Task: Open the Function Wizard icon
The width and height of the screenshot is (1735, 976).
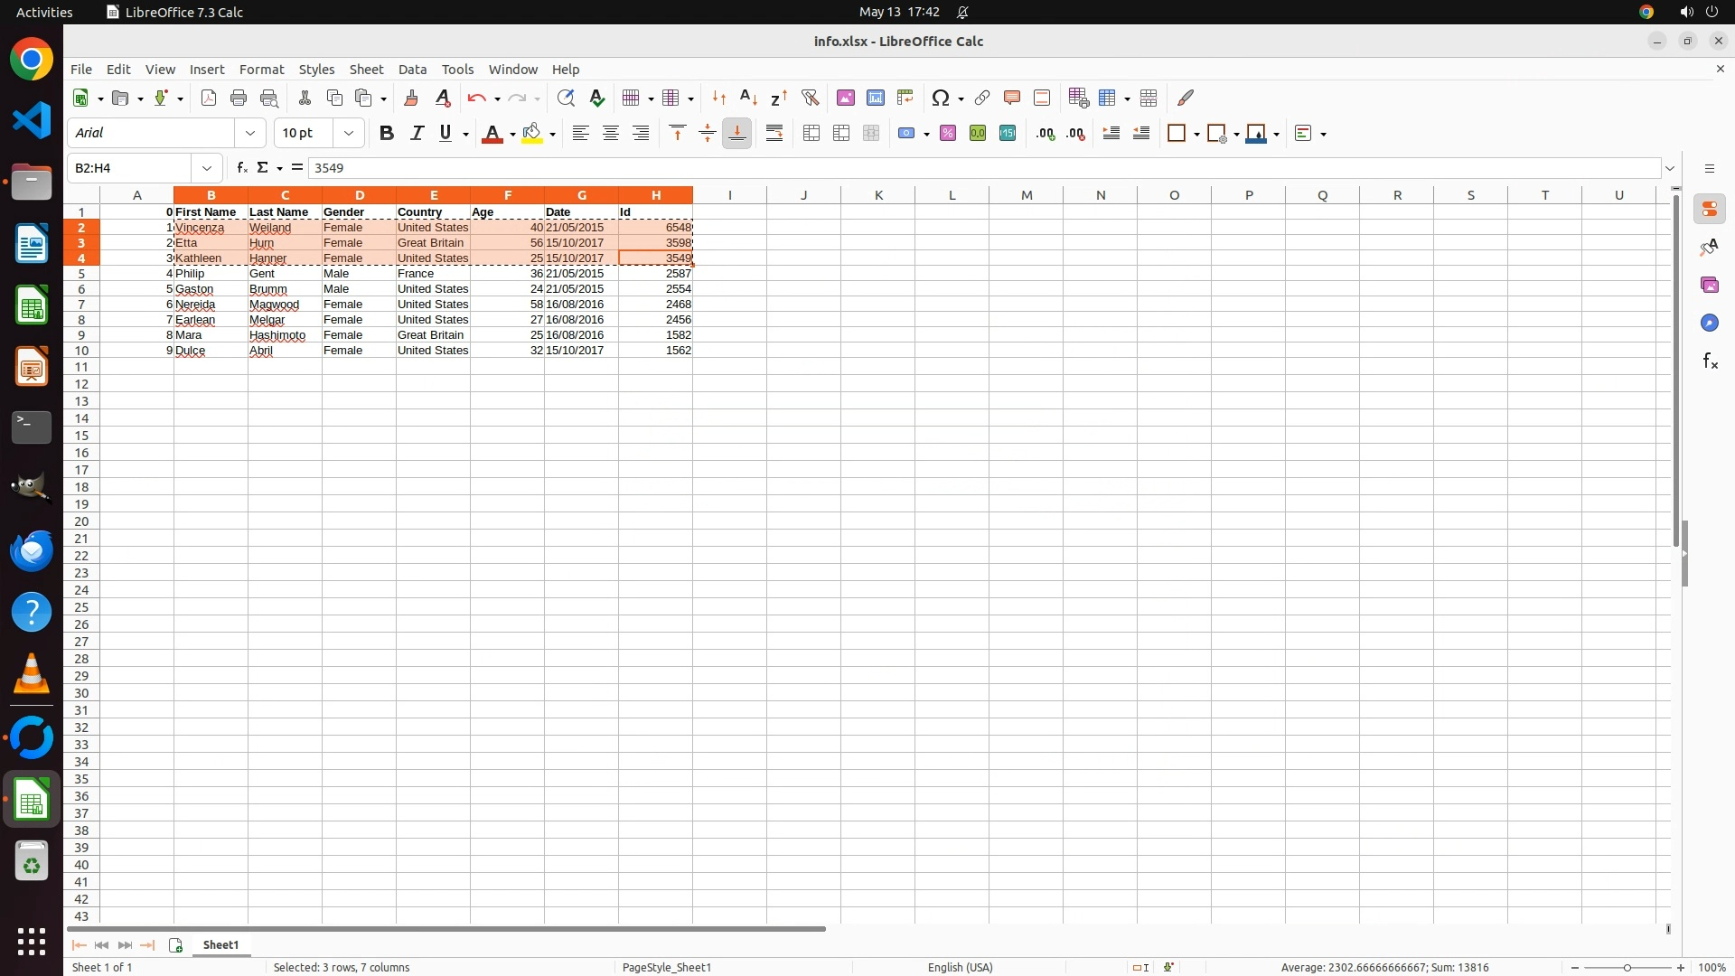Action: (x=241, y=168)
